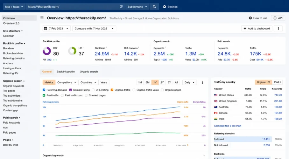The width and height of the screenshot is (289, 159).
Task: Click Add to dashboard button
Action: tap(257, 28)
